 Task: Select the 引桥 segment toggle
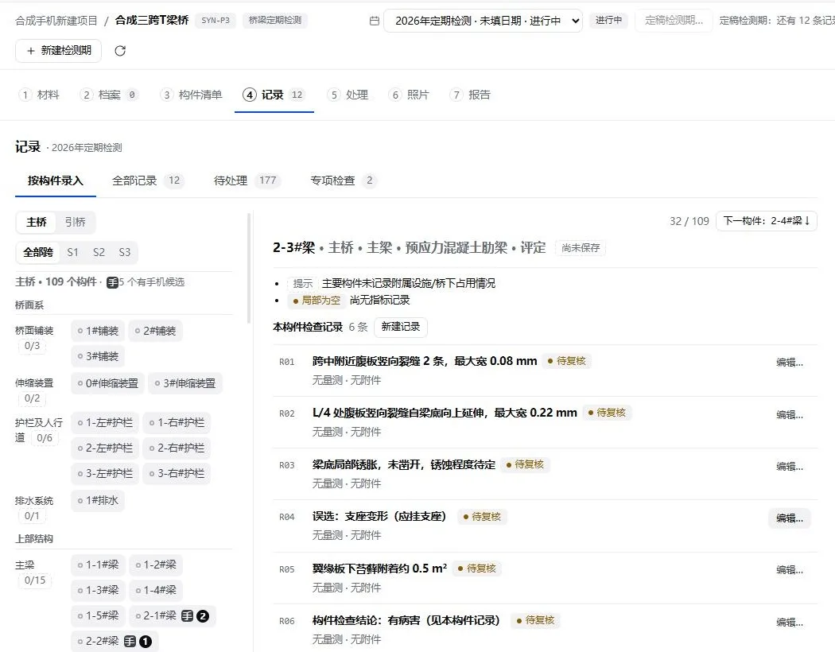click(x=75, y=222)
